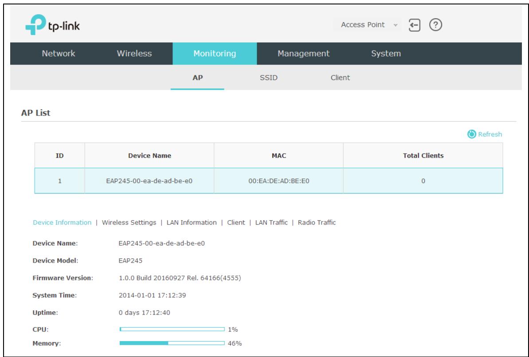The width and height of the screenshot is (529, 357).
Task: Open the Network menu
Action: (x=59, y=53)
